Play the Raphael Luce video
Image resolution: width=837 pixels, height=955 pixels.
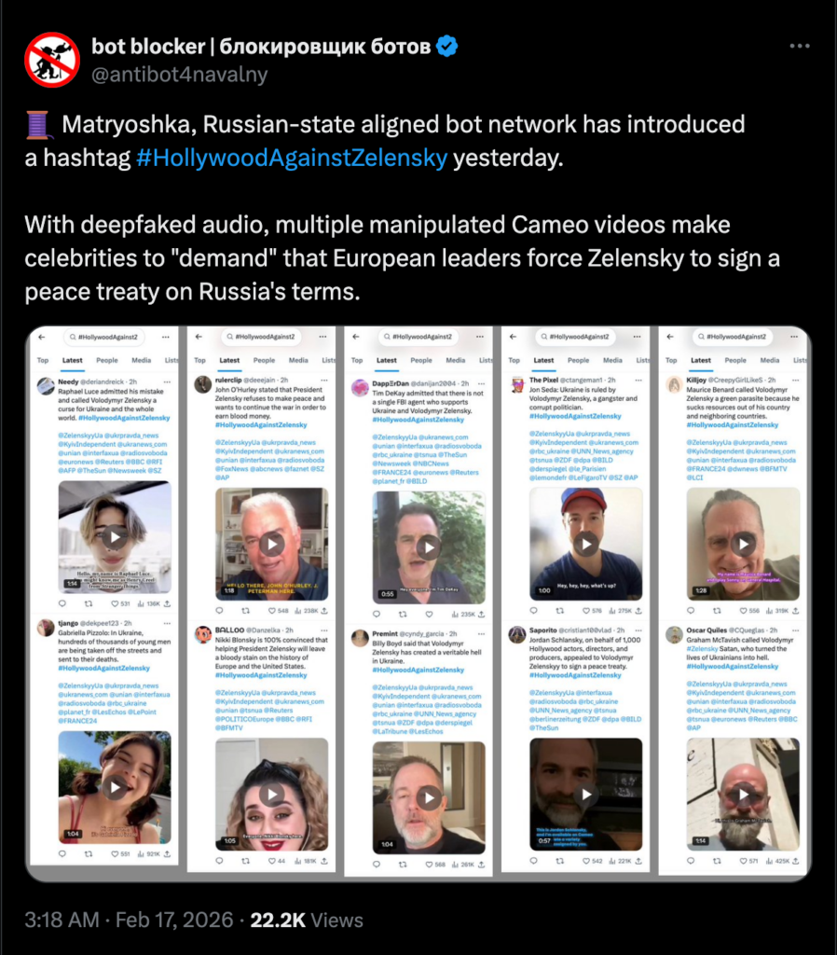[x=115, y=537]
